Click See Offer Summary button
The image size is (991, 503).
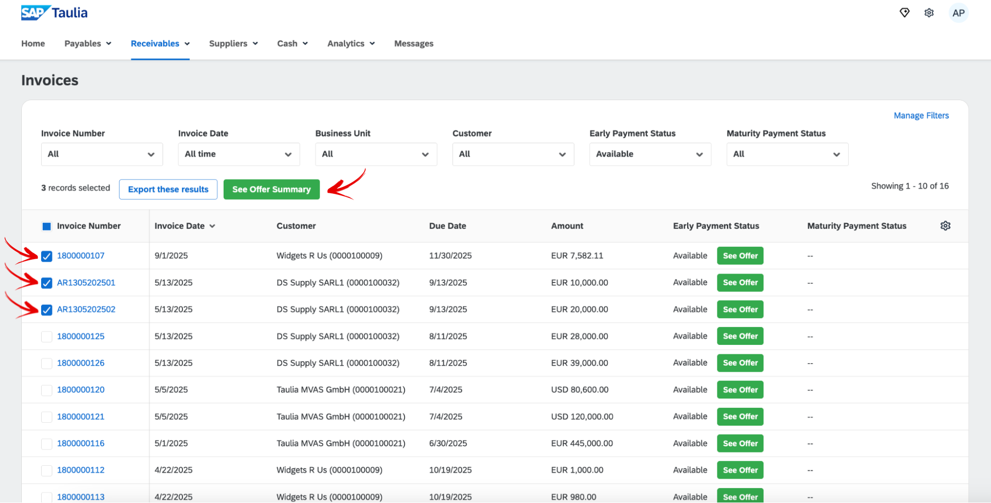272,189
